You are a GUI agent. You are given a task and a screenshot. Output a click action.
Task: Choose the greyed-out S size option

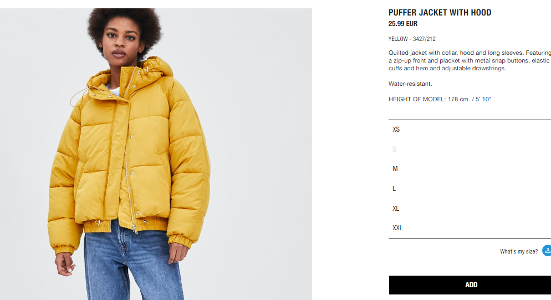[470, 149]
